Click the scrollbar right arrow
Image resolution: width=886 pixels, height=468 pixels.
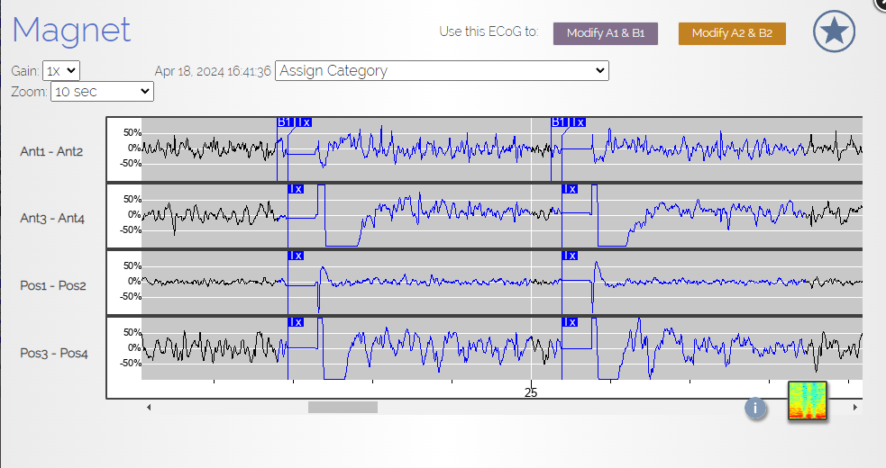click(855, 407)
